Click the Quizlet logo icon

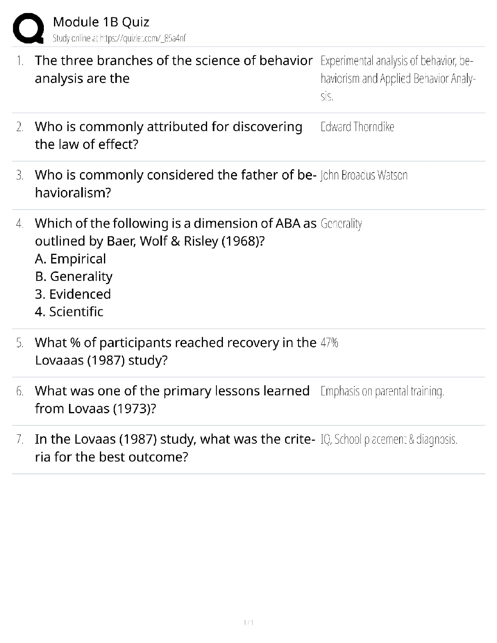(x=28, y=28)
